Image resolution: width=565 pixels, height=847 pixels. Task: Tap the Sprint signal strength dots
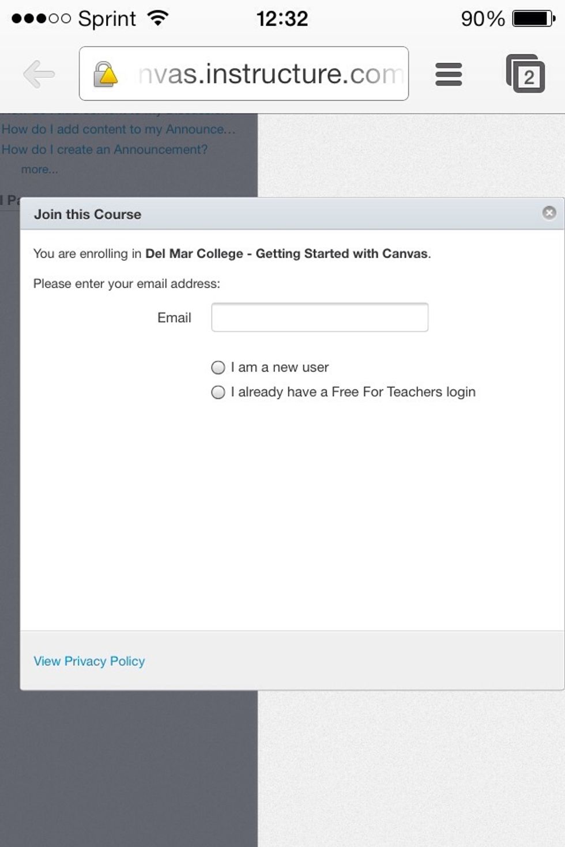[40, 17]
